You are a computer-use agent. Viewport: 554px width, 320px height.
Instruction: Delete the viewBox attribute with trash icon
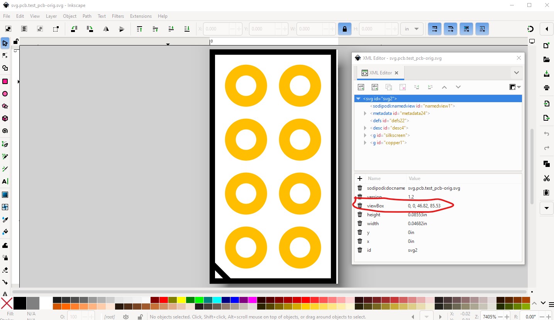[x=360, y=206]
